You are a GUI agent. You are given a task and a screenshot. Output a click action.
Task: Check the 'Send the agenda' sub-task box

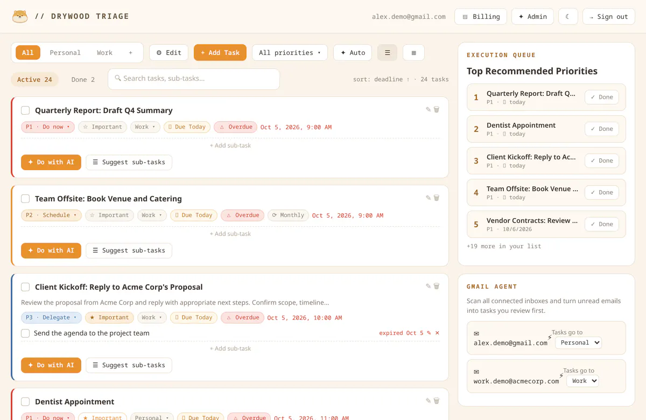pyautogui.click(x=25, y=333)
